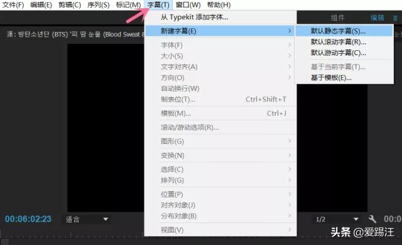The width and height of the screenshot is (402, 245).
Task: Click the source monitor video preview
Action: [x=106, y=128]
